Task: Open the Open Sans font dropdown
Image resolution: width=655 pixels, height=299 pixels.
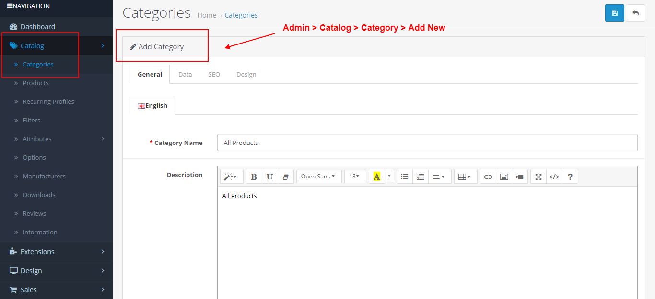Action: click(318, 177)
